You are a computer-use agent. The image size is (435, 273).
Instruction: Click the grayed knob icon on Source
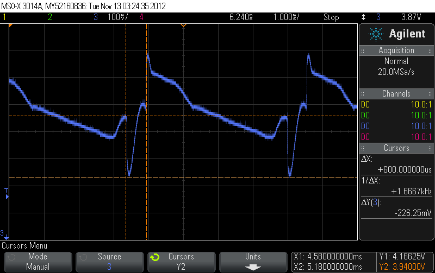coord(83,257)
